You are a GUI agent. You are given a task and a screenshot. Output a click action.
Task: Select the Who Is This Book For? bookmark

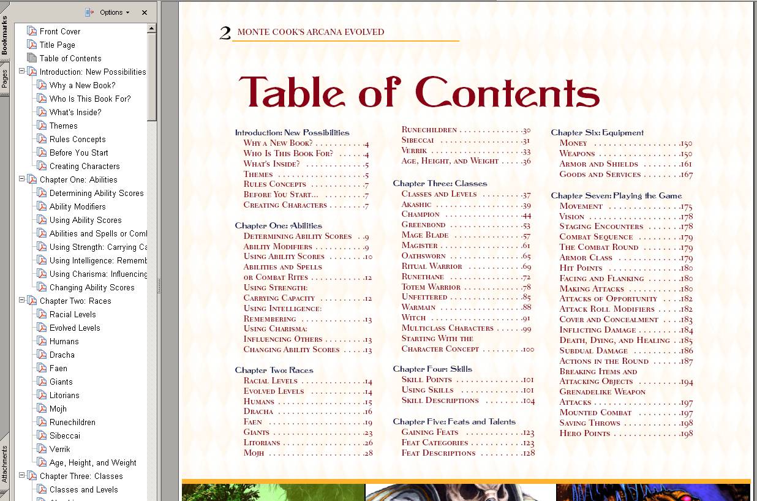coord(90,99)
